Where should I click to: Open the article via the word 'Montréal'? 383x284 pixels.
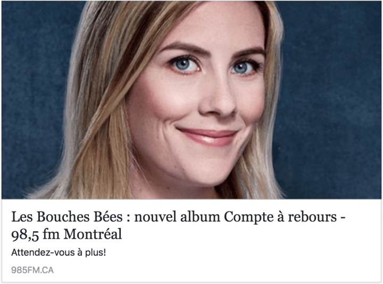point(93,234)
